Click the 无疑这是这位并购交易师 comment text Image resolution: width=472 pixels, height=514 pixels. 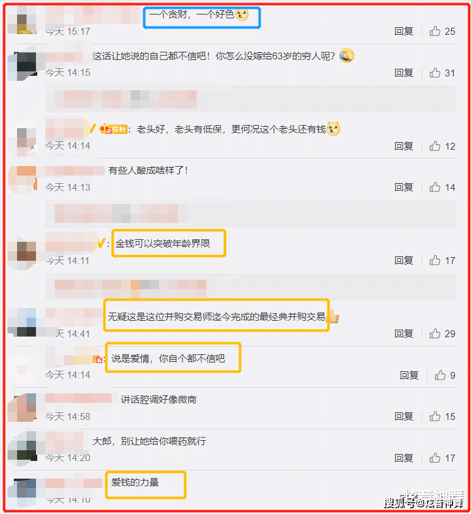[x=216, y=316]
